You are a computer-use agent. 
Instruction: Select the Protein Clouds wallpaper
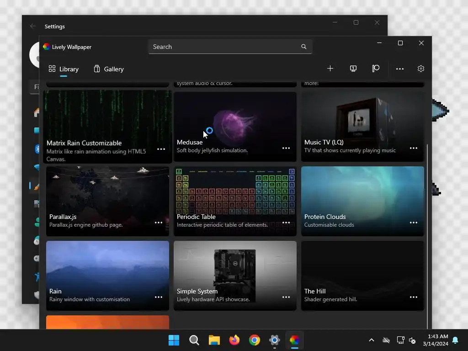[362, 201]
